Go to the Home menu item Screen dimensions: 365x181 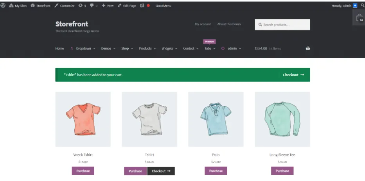click(x=59, y=48)
